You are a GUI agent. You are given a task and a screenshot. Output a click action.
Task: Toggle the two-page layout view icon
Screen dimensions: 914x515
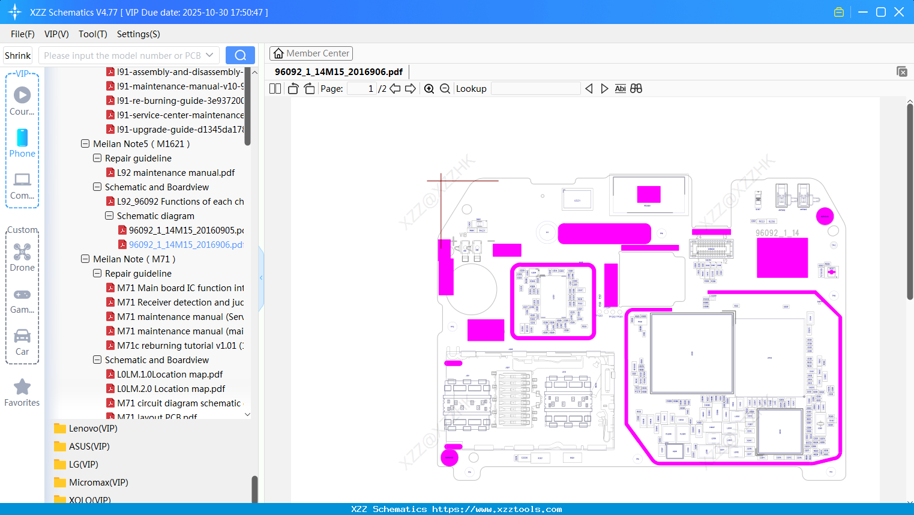coord(275,88)
